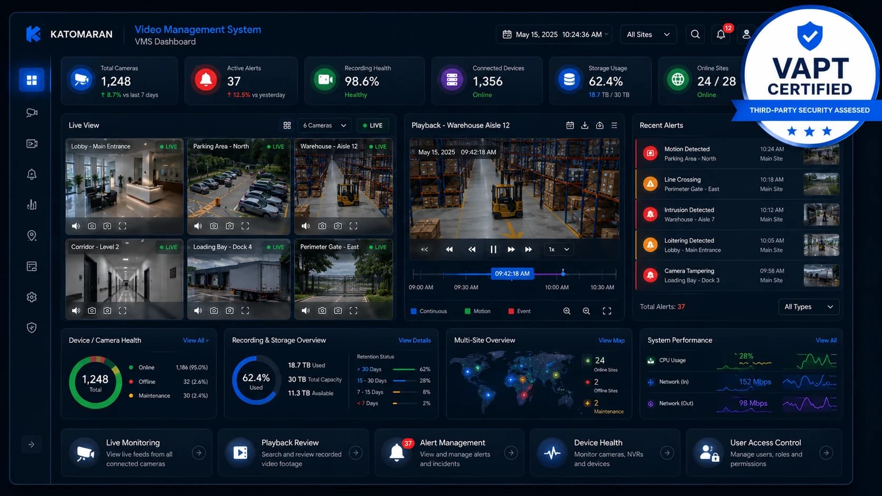
Task: Open the All Sites dropdown
Action: pos(648,34)
